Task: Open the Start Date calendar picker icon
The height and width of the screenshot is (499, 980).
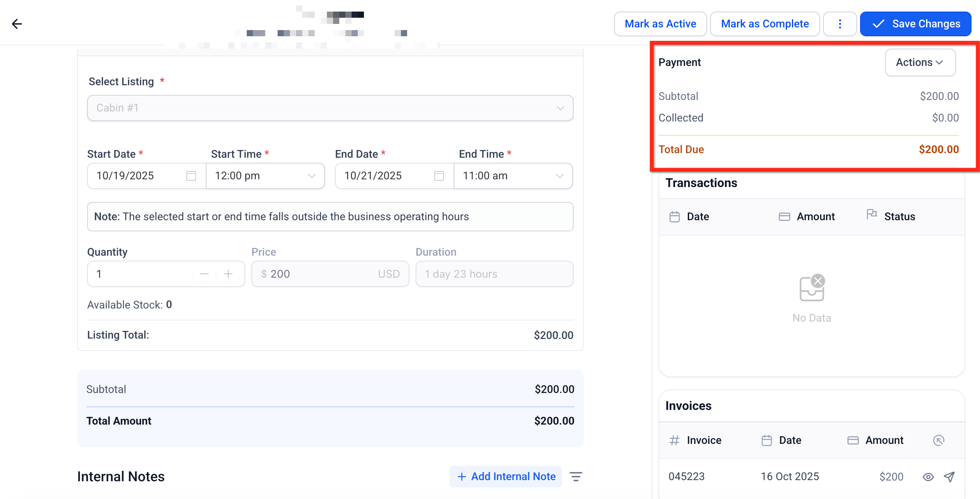Action: coord(191,176)
